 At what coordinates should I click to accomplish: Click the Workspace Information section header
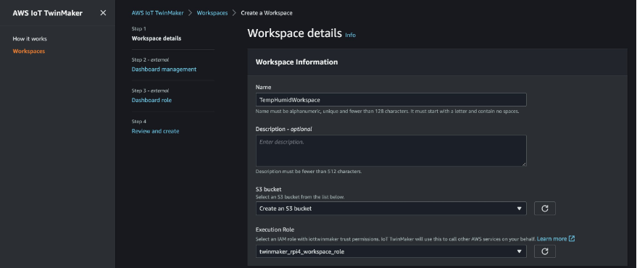296,62
